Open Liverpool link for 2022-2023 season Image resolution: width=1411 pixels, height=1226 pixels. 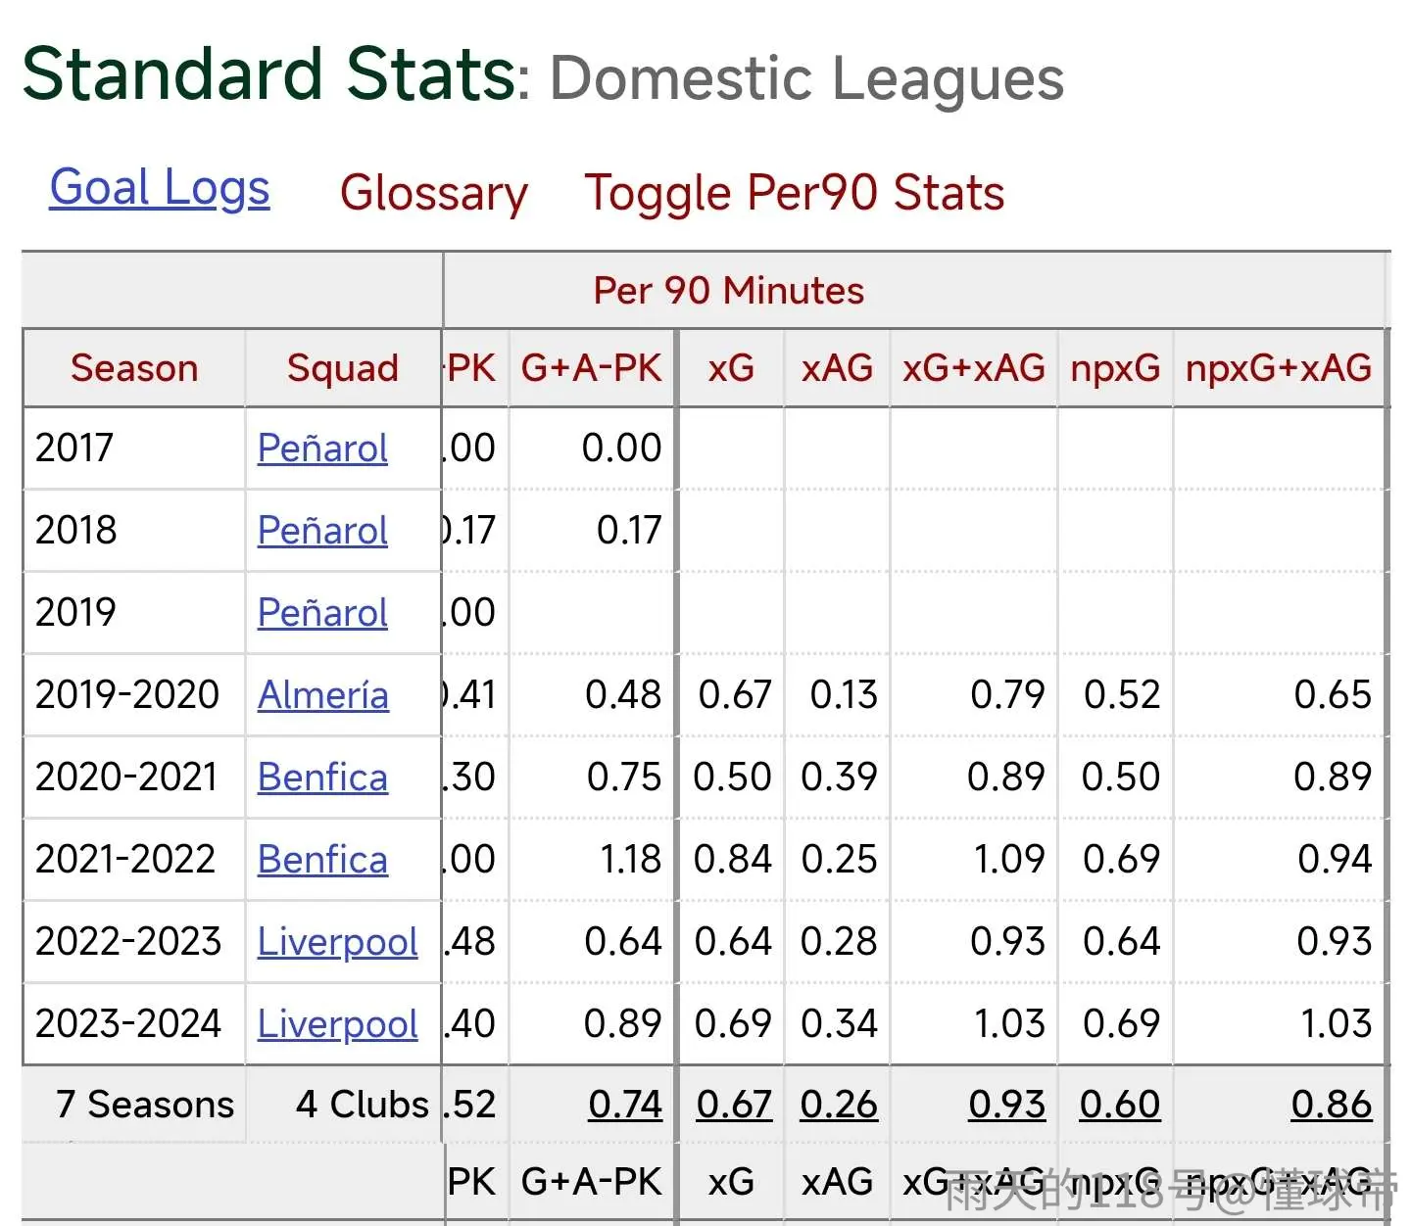click(337, 942)
